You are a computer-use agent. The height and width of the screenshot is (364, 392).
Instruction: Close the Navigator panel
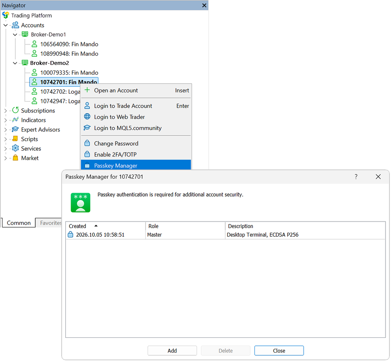pyautogui.click(x=204, y=5)
